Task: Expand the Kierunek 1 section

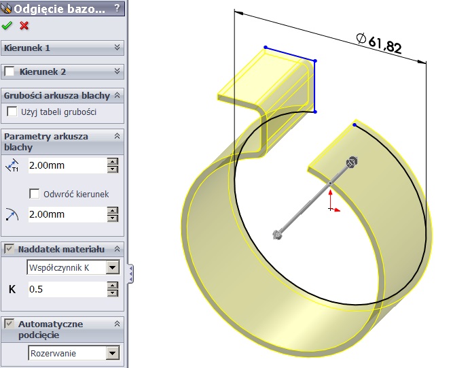Action: coord(117,48)
